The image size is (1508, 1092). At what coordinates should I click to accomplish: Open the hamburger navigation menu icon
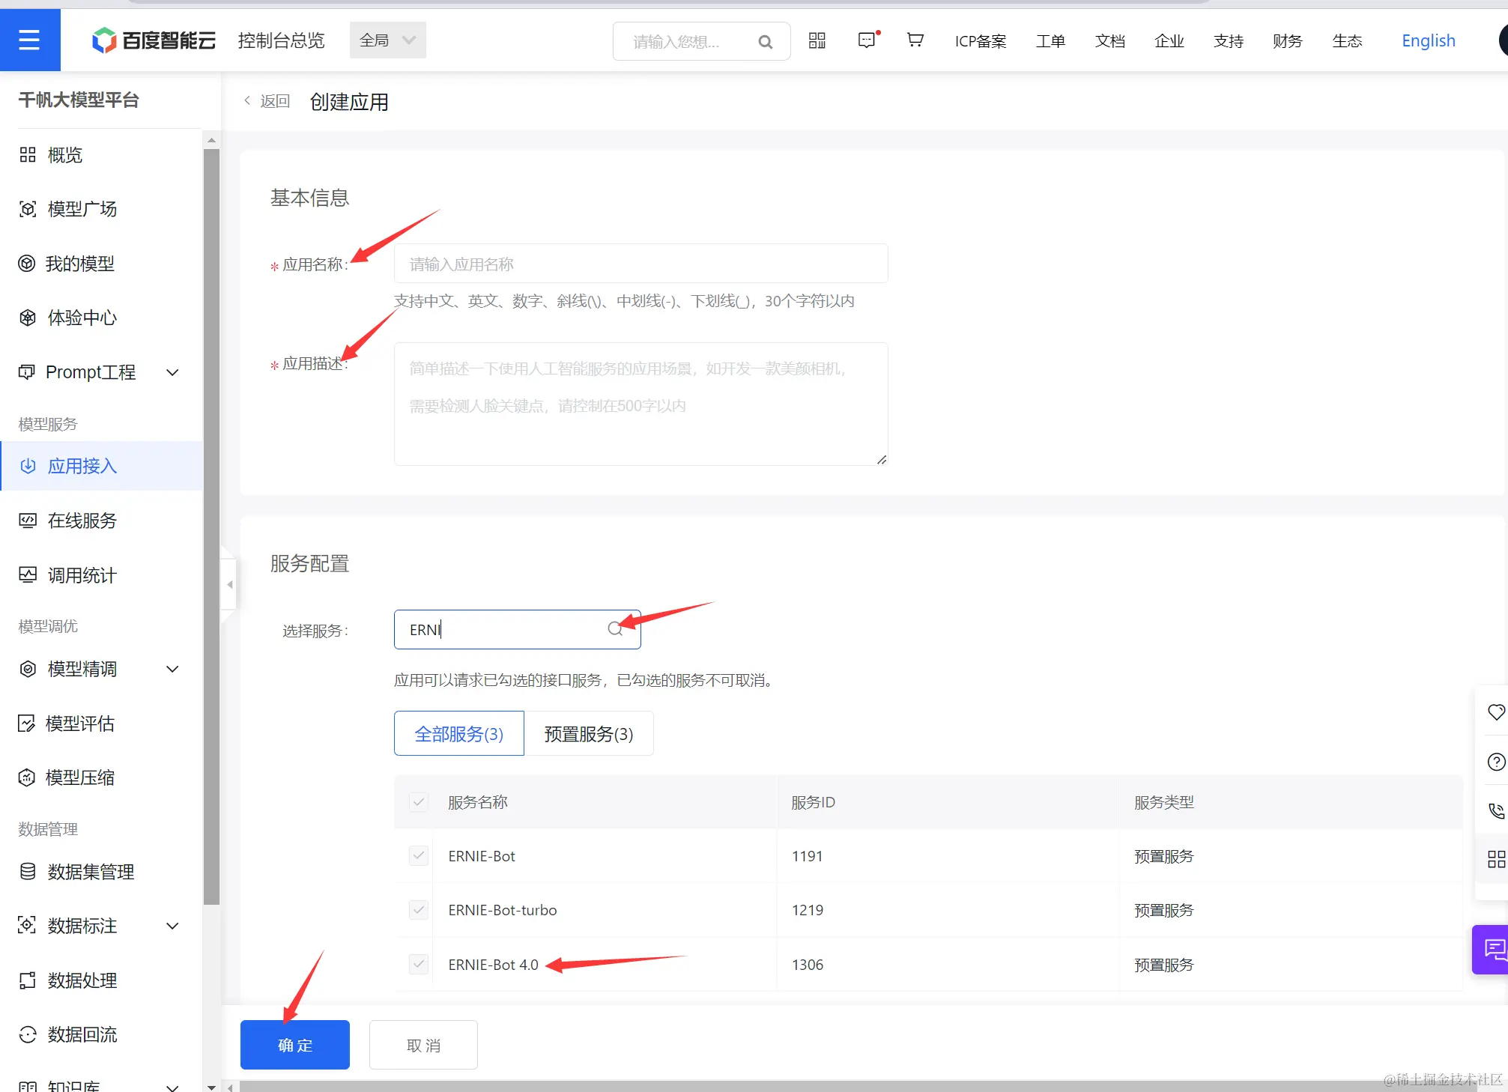(x=30, y=40)
